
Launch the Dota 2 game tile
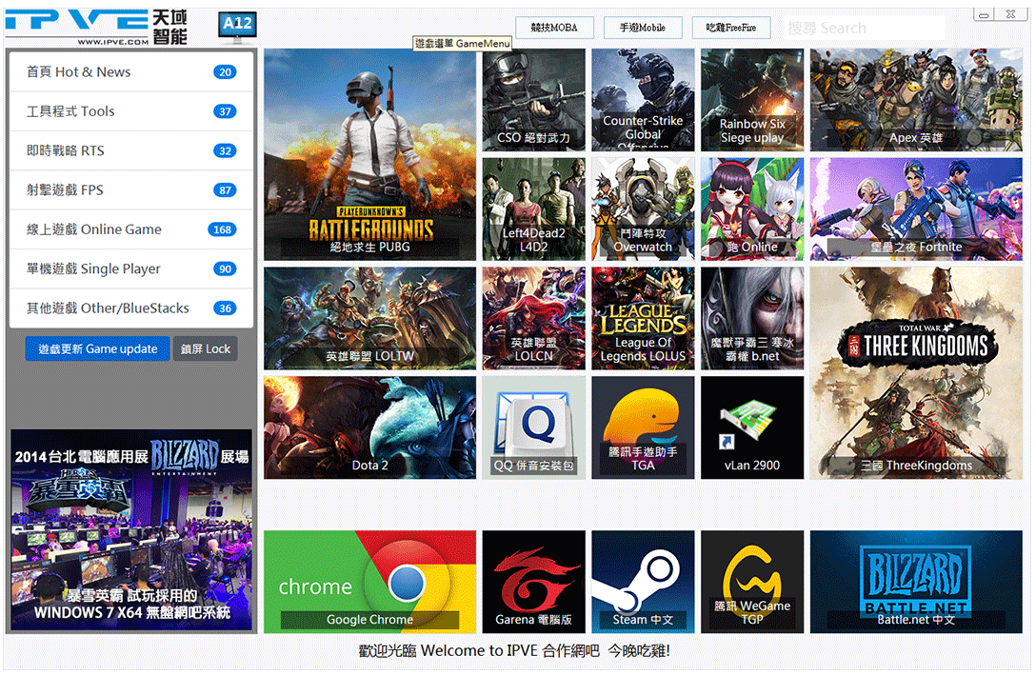[369, 427]
